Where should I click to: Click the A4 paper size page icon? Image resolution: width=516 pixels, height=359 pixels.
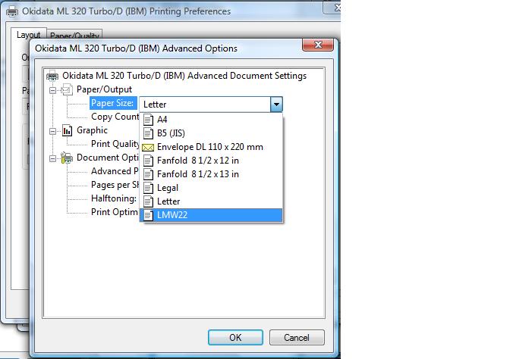click(149, 120)
